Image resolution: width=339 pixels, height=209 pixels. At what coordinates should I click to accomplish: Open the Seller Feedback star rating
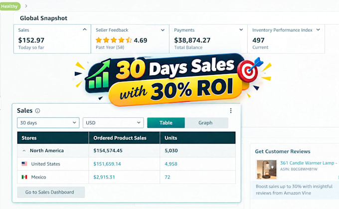pos(114,40)
